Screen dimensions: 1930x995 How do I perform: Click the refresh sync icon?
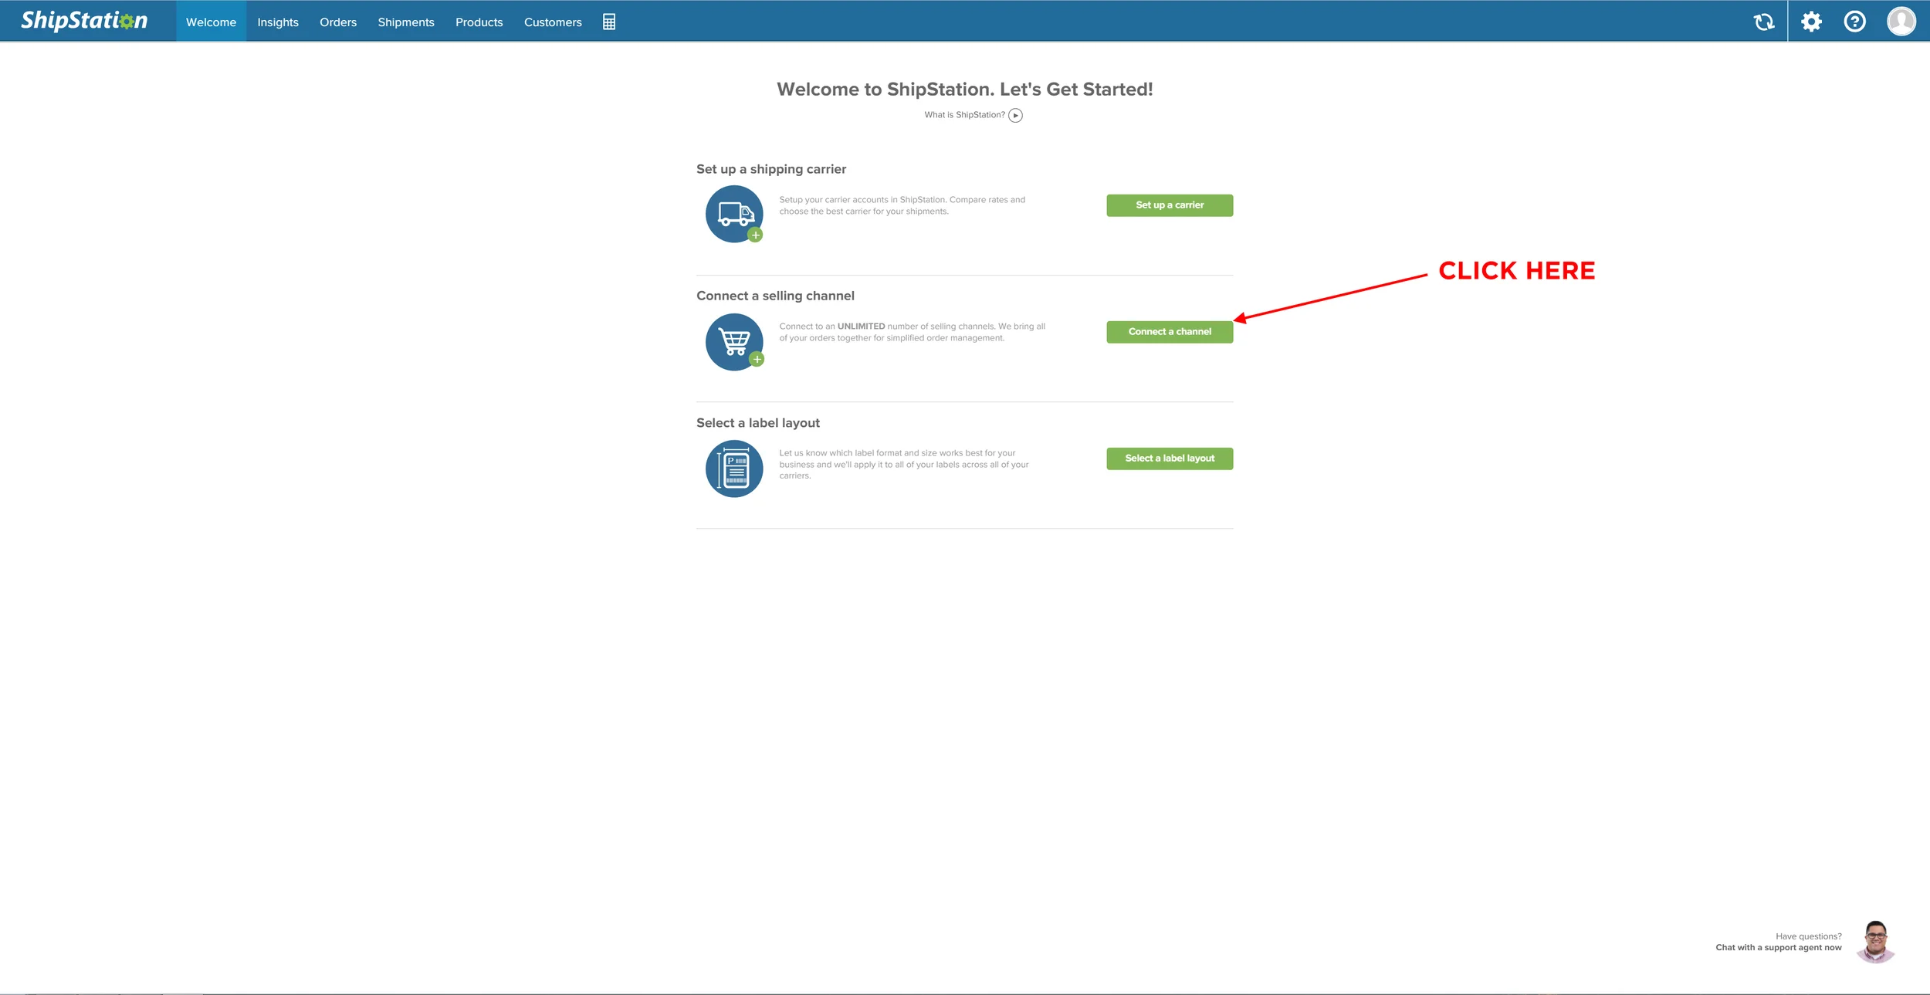(1764, 22)
